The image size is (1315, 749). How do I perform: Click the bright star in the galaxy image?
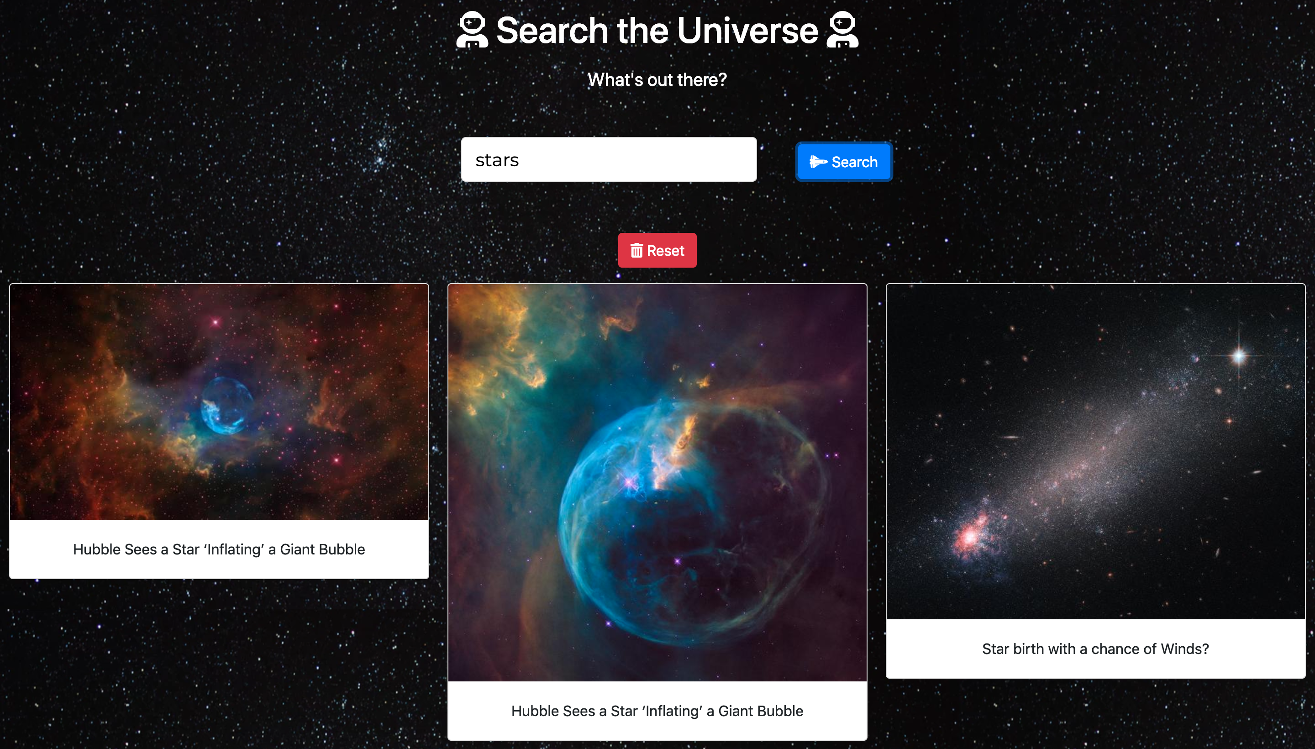[x=1238, y=355]
